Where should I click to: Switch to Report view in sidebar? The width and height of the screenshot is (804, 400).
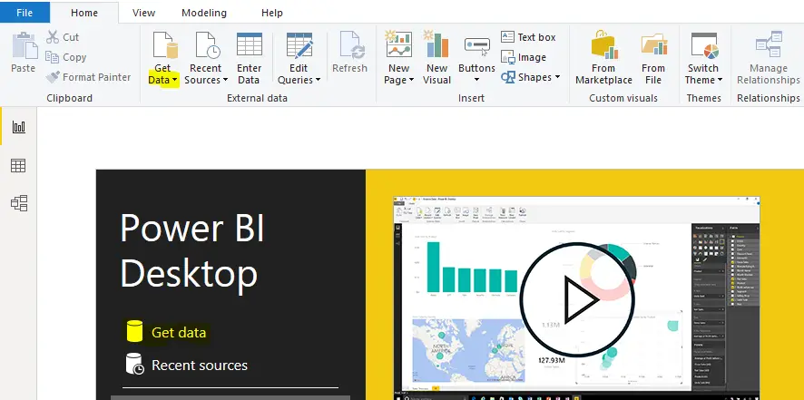[x=19, y=127]
